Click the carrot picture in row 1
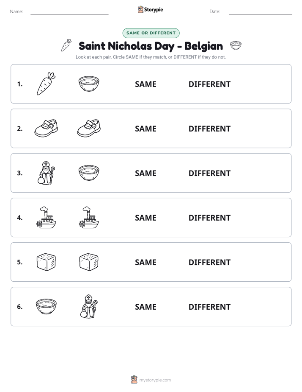Viewport: 302px width, 392px height. point(46,84)
